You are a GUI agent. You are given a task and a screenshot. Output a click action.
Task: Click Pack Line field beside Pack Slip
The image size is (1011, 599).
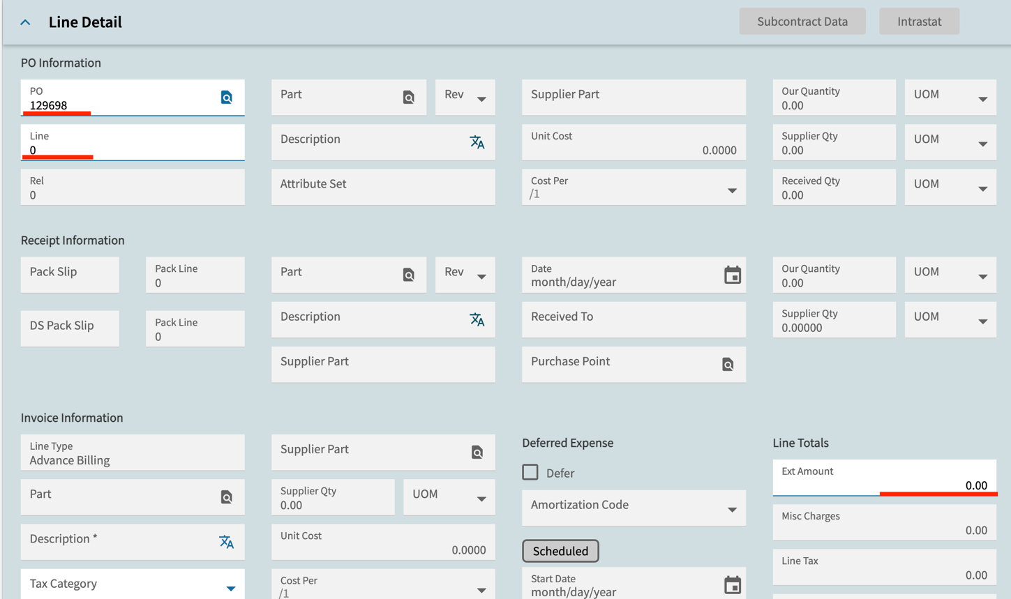(195, 275)
